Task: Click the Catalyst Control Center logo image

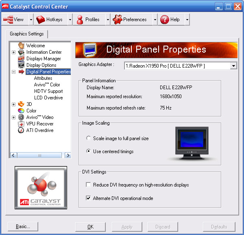Action: [x=41, y=188]
